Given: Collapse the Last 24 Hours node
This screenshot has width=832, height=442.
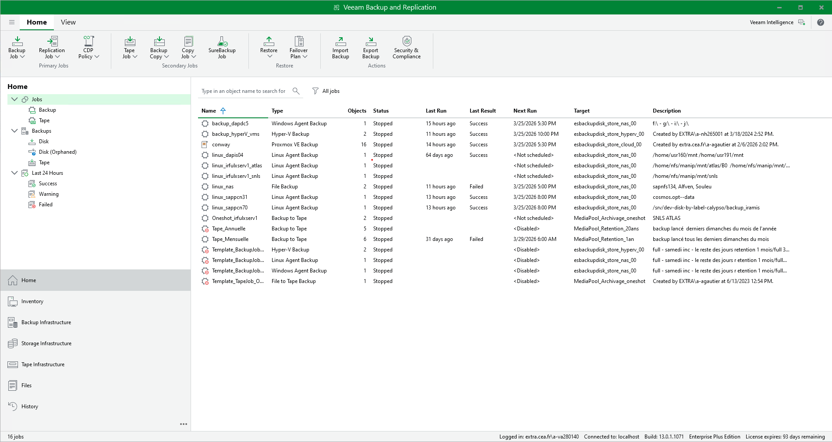Looking at the screenshot, I should 14,173.
